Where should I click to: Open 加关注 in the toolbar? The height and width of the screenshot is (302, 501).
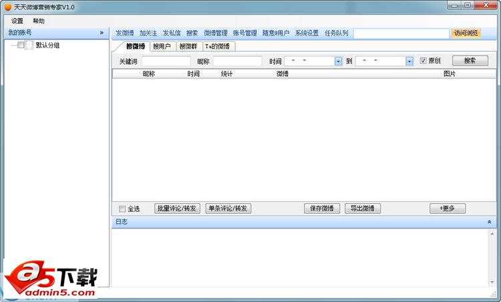point(148,33)
